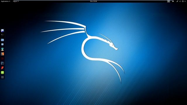187x105 pixels.
Task: Launch Maltego with the dark red icon
Action: (2, 58)
